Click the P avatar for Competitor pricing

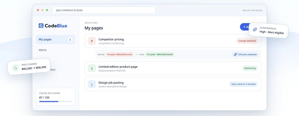92,41
